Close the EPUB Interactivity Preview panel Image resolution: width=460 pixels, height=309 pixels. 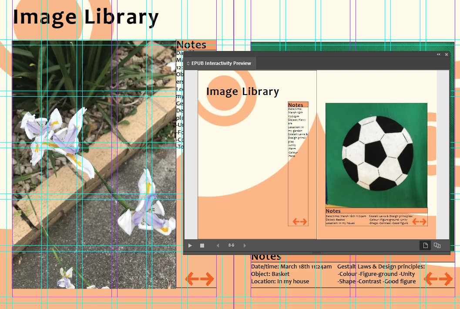point(447,54)
